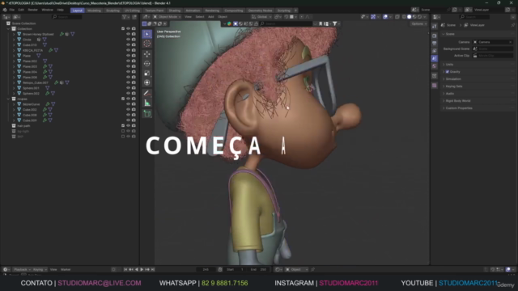Click the viewport Options button
Image resolution: width=518 pixels, height=291 pixels.
tap(418, 23)
